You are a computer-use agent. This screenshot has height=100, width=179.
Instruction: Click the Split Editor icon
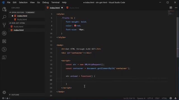pyautogui.click(x=171, y=8)
